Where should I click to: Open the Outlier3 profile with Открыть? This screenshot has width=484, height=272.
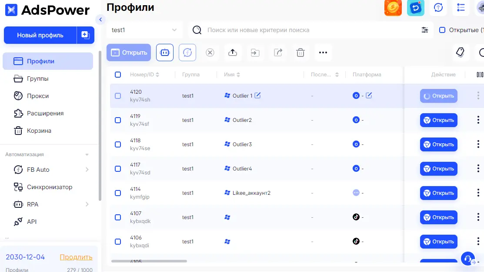(439, 144)
